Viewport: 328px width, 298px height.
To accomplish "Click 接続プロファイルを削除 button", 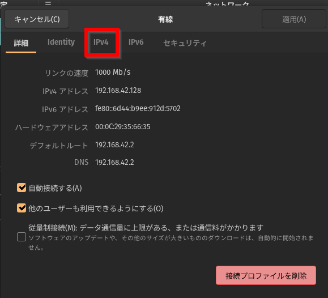I will pos(266,275).
